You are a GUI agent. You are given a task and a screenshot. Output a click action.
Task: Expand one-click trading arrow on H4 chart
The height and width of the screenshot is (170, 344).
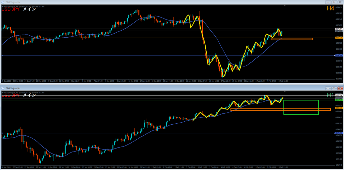2,6
